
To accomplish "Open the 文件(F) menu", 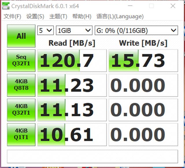I will pos(12,16).
